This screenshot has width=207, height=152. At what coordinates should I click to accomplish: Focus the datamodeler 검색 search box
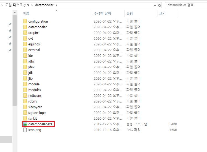[186, 5]
